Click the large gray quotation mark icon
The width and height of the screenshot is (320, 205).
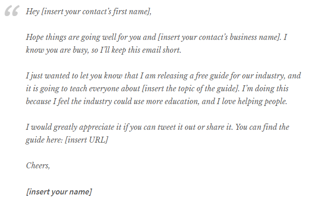(x=12, y=11)
